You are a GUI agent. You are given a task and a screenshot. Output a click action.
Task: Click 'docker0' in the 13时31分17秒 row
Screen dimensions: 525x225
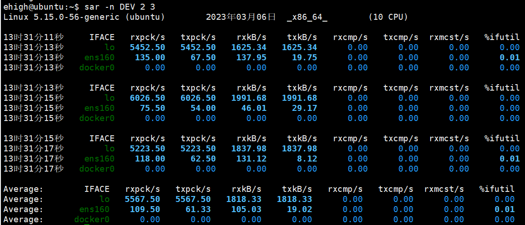coord(97,169)
